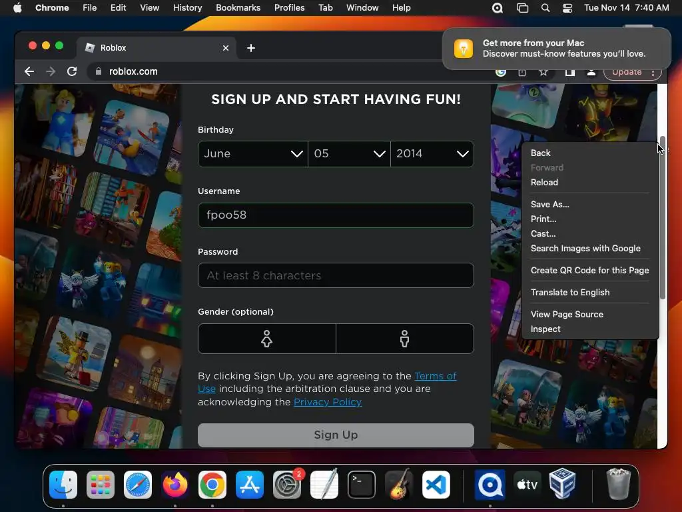This screenshot has height=512, width=682.
Task: Open Spotlight search in the menu bar
Action: click(x=545, y=8)
